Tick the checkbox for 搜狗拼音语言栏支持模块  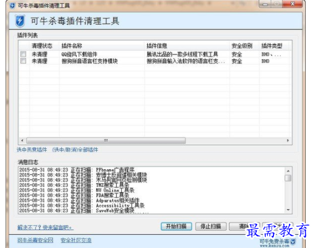23,60
